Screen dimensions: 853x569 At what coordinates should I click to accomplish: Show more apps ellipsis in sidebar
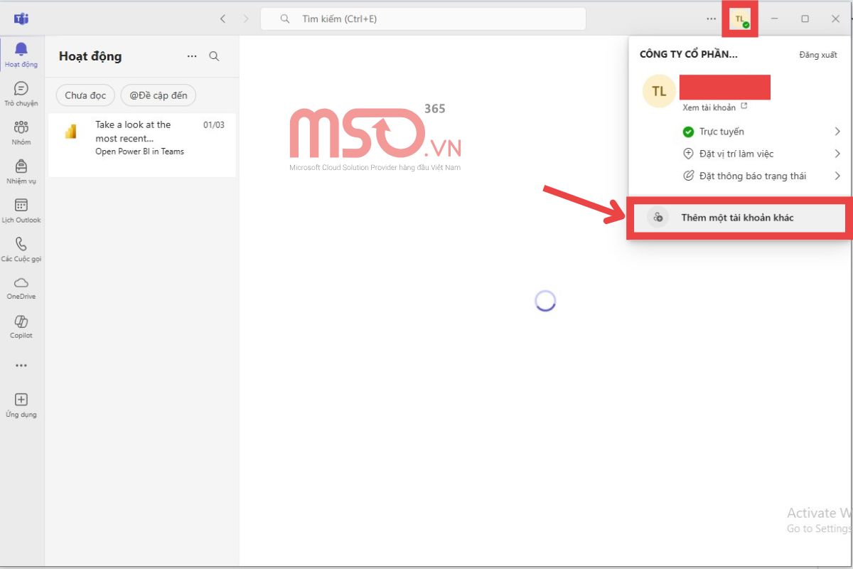pyautogui.click(x=21, y=366)
